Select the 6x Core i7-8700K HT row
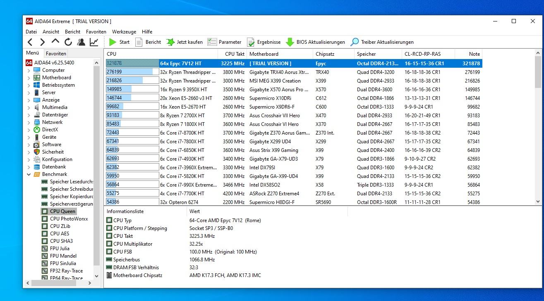 tap(294, 133)
